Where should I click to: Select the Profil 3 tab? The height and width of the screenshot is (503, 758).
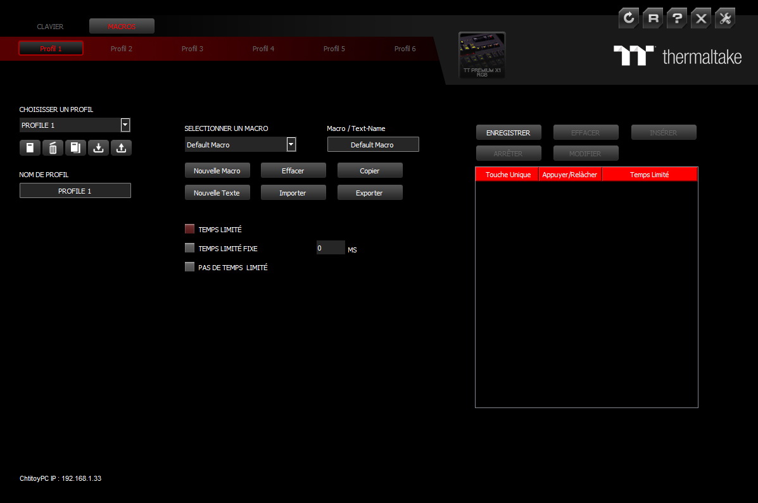tap(193, 48)
